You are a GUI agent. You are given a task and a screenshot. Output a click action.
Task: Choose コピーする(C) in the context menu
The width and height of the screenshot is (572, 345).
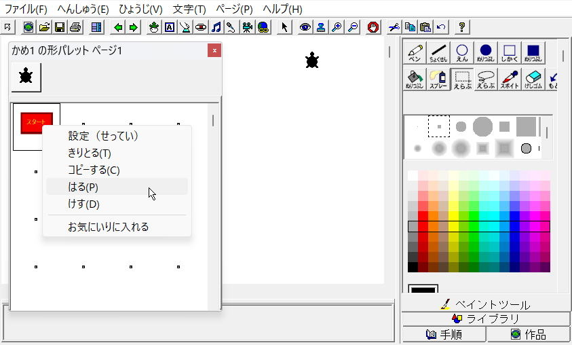coord(117,170)
